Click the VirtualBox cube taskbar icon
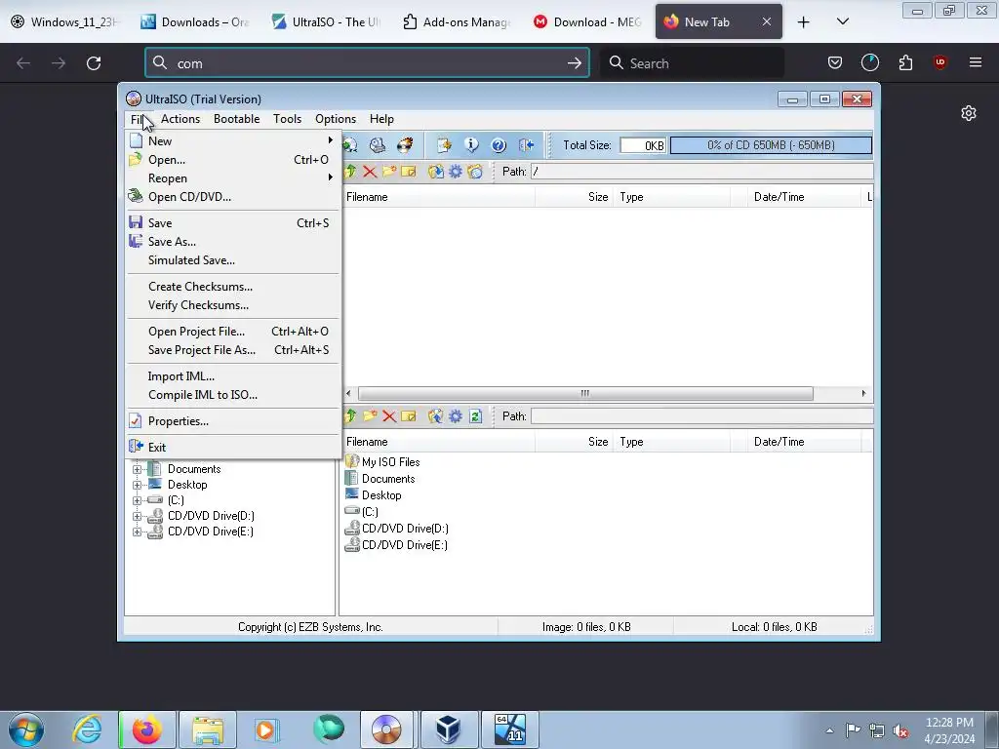Image resolution: width=999 pixels, height=749 pixels. (449, 729)
